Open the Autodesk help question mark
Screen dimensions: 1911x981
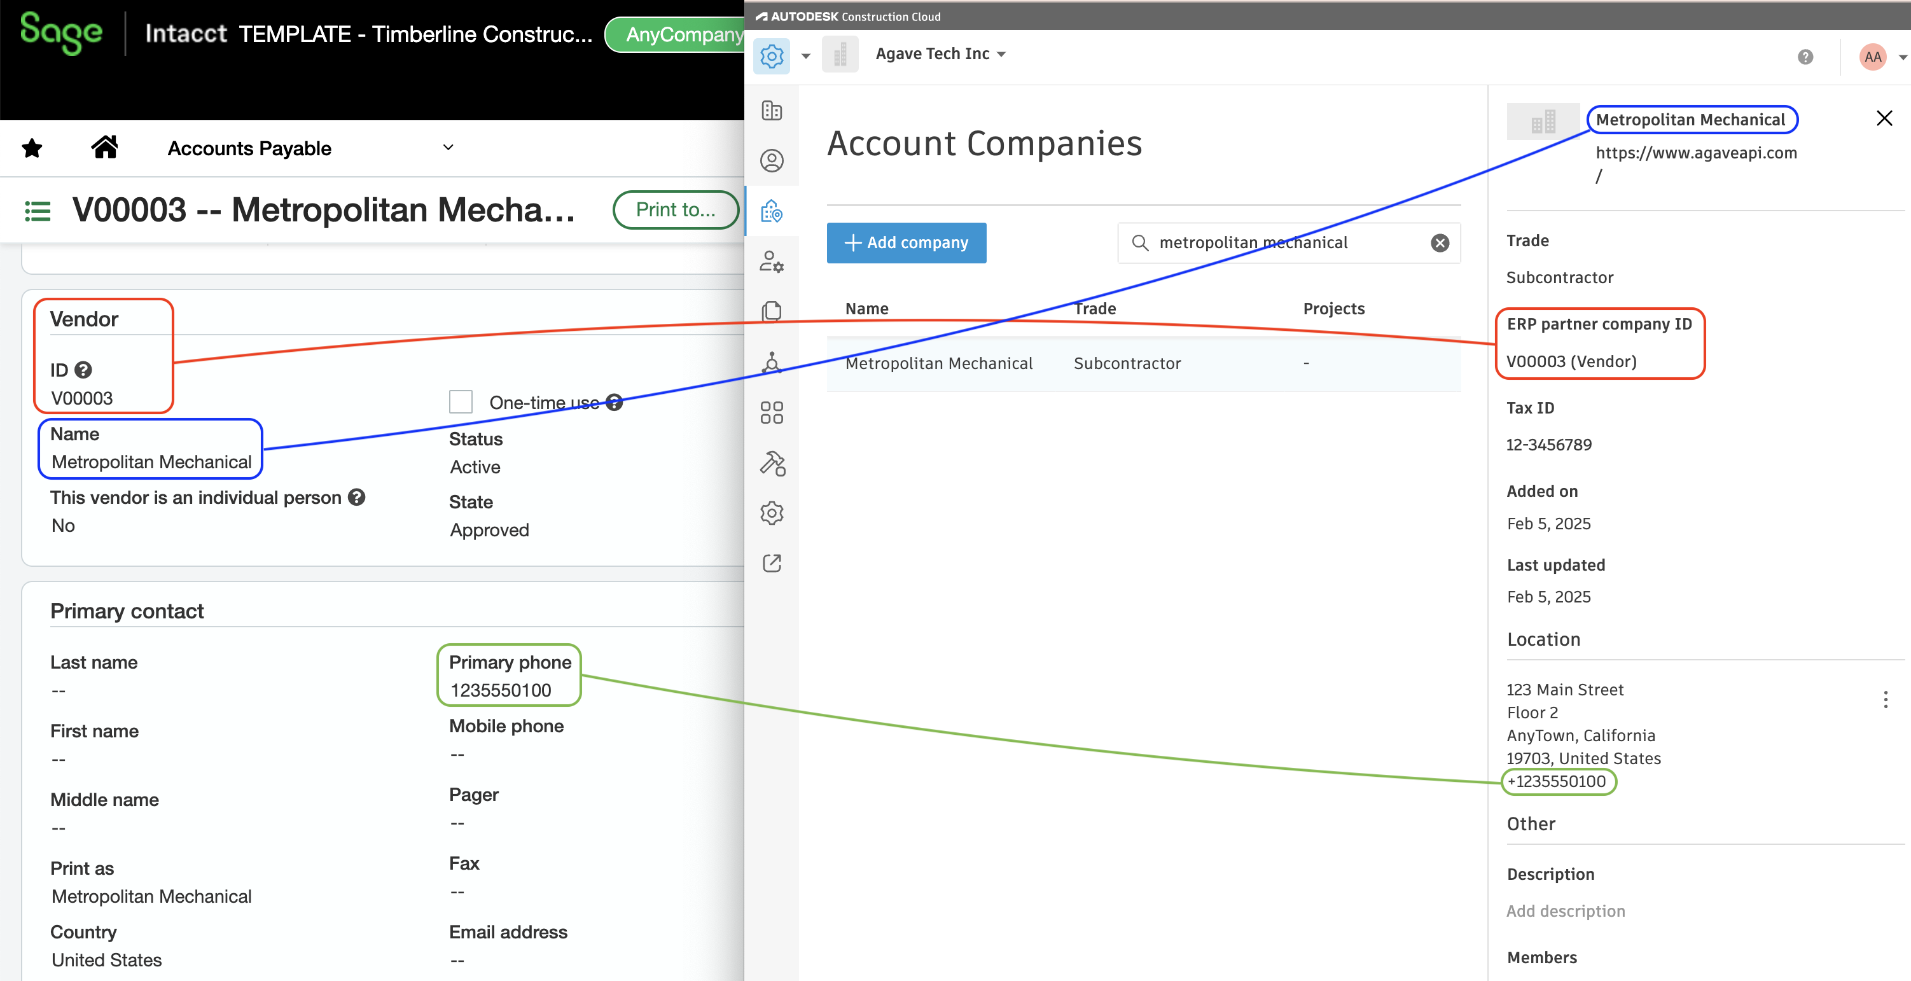coord(1805,57)
